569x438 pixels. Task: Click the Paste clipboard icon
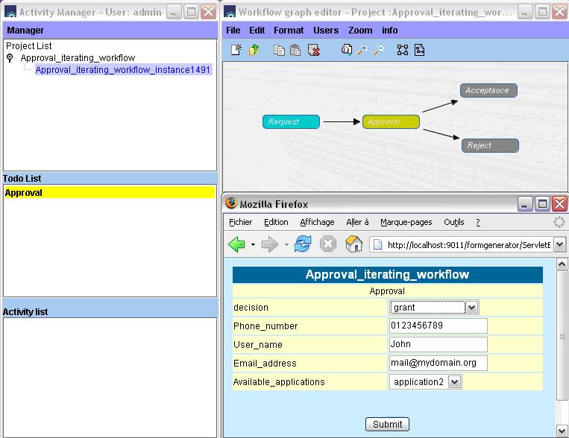tap(295, 50)
